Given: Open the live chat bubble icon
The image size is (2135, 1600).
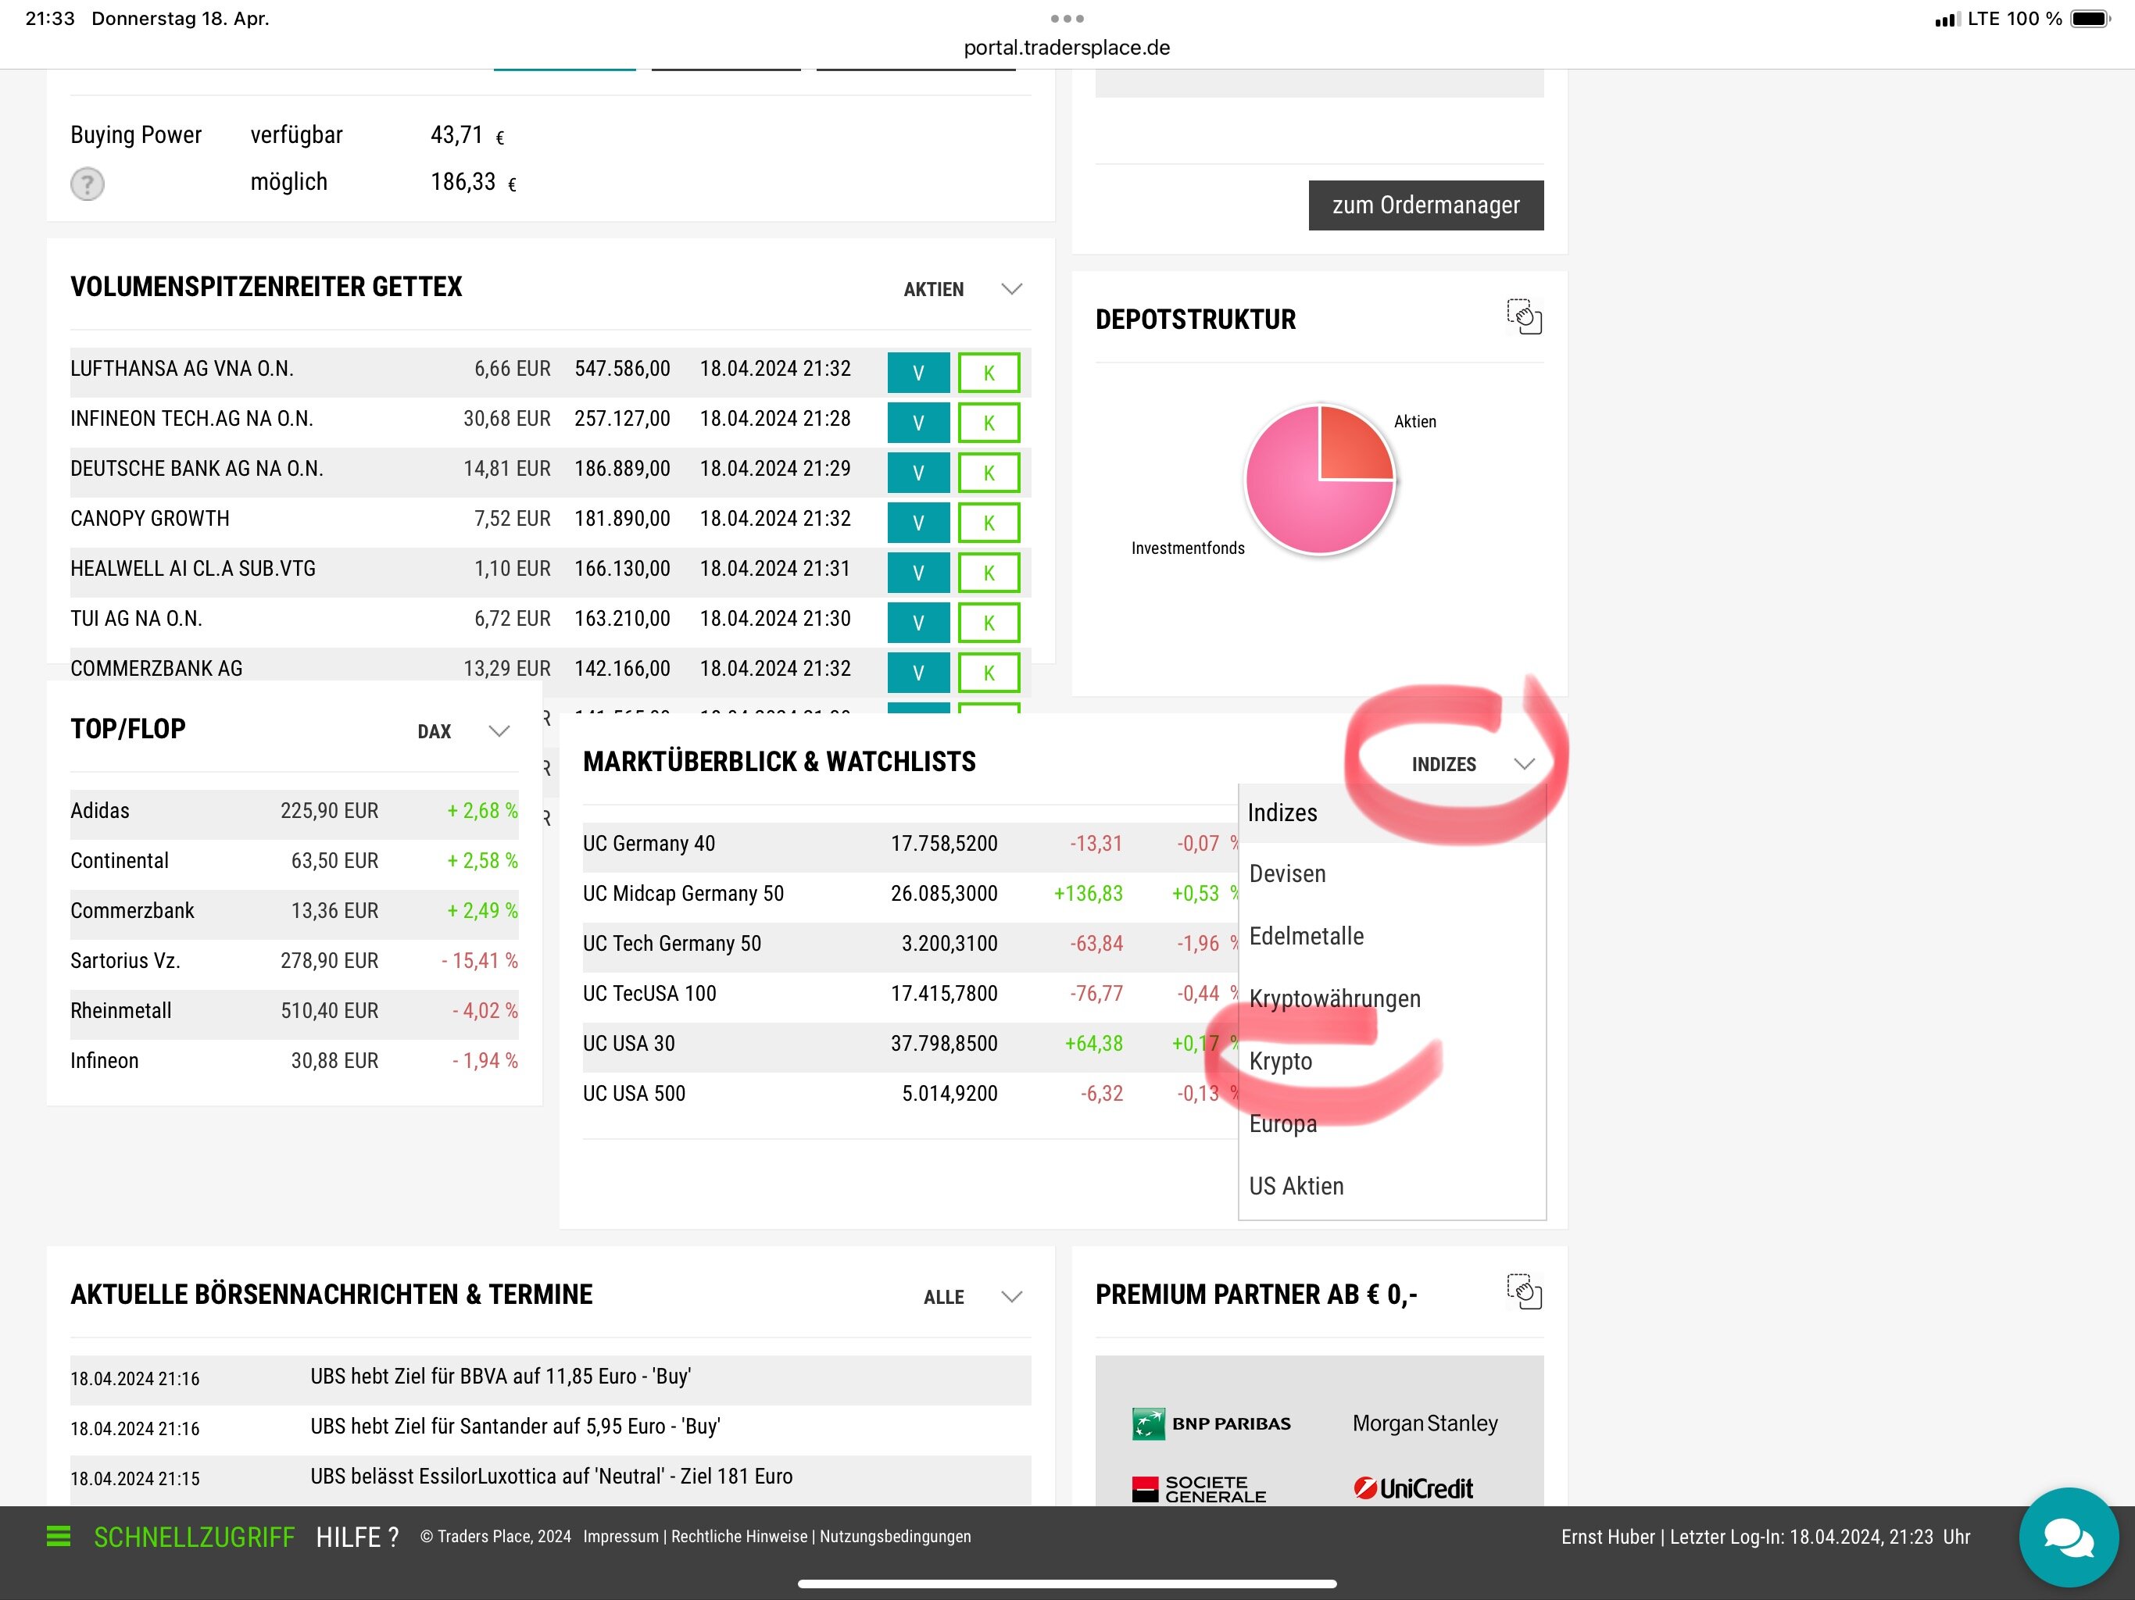Looking at the screenshot, I should 2068,1536.
